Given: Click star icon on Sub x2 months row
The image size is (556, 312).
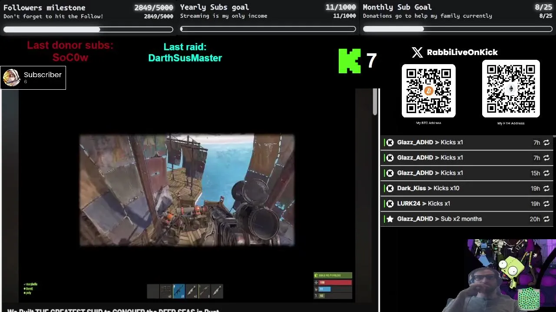Looking at the screenshot, I should pyautogui.click(x=390, y=219).
